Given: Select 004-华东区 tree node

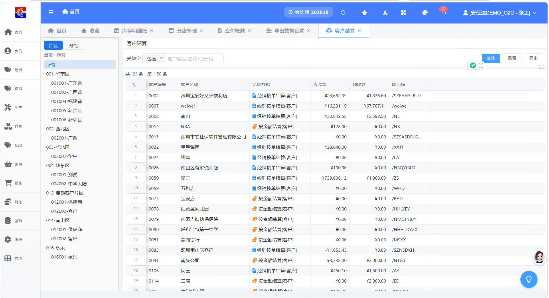Looking at the screenshot, I should click(x=58, y=165).
